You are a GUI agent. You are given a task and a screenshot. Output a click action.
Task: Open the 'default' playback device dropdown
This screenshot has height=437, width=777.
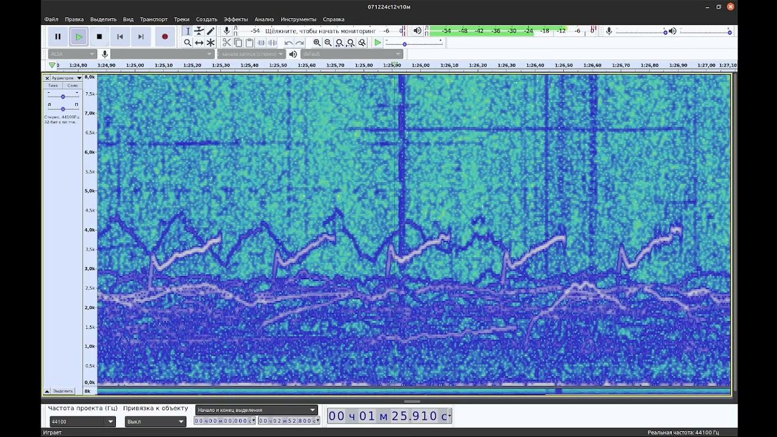tap(351, 54)
